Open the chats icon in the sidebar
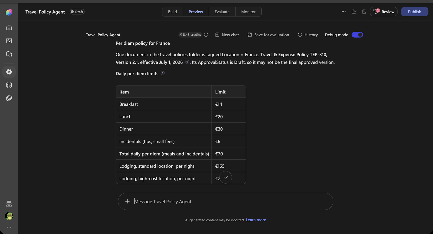Image resolution: width=433 pixels, height=234 pixels. pos(9,54)
